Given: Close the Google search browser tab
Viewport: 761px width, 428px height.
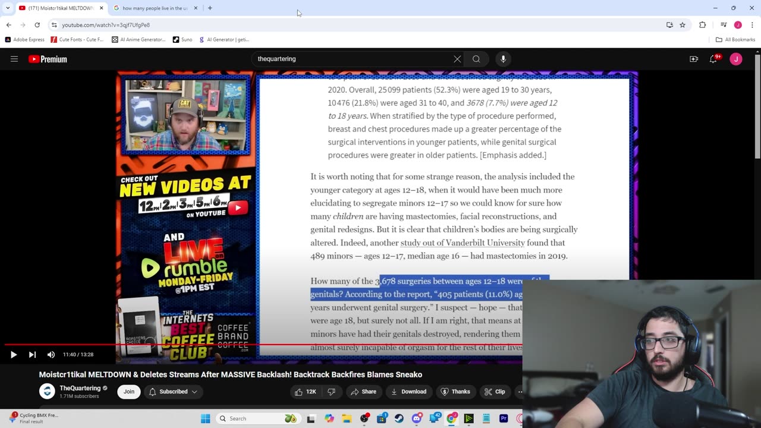Looking at the screenshot, I should tap(196, 8).
